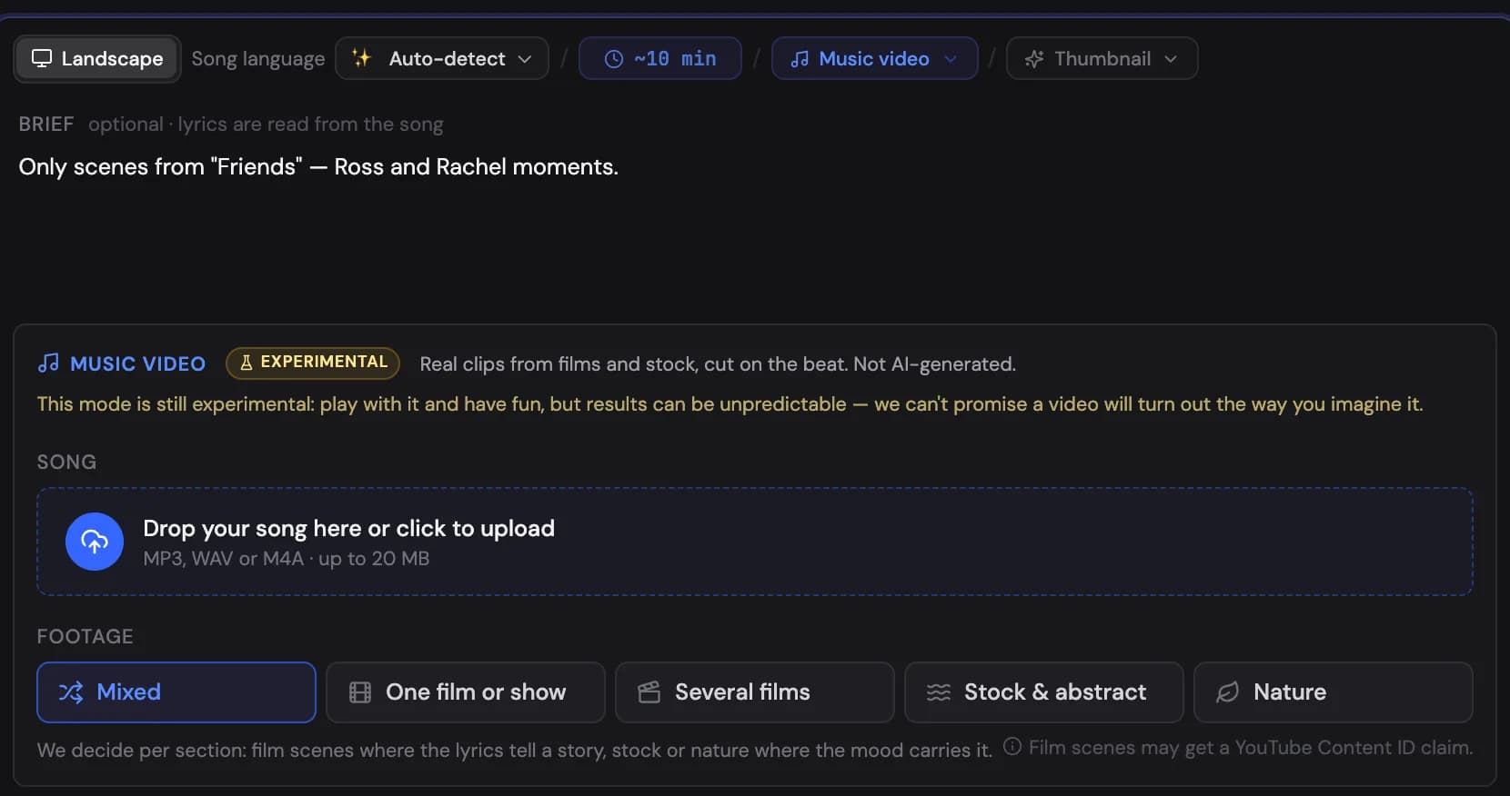The image size is (1510, 796).
Task: Click the waves icon in Stock & abstract
Action: pos(939,692)
